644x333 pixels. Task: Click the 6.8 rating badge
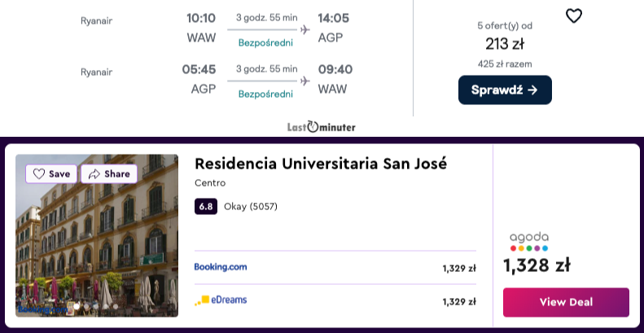coord(206,206)
